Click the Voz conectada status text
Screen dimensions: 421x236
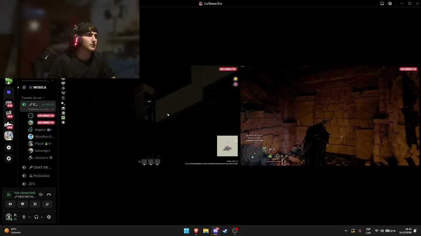(25, 193)
